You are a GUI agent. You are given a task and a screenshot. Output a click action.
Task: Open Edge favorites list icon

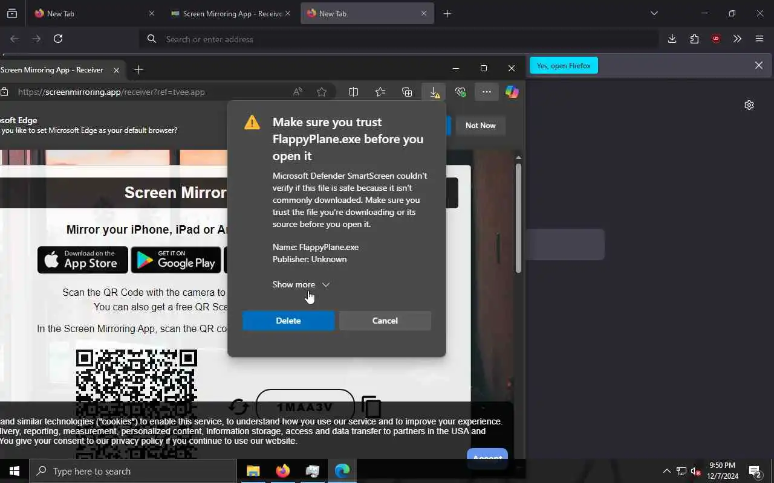(x=380, y=92)
